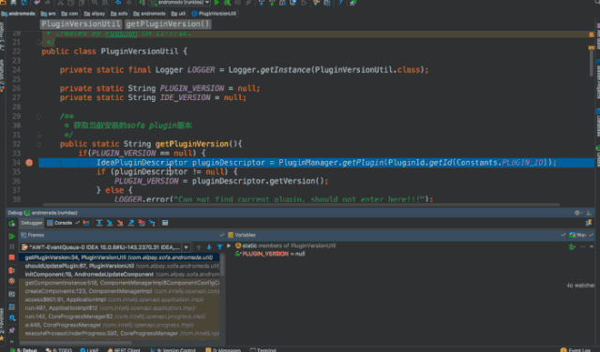Open the Terminal tool window tab

(263, 350)
